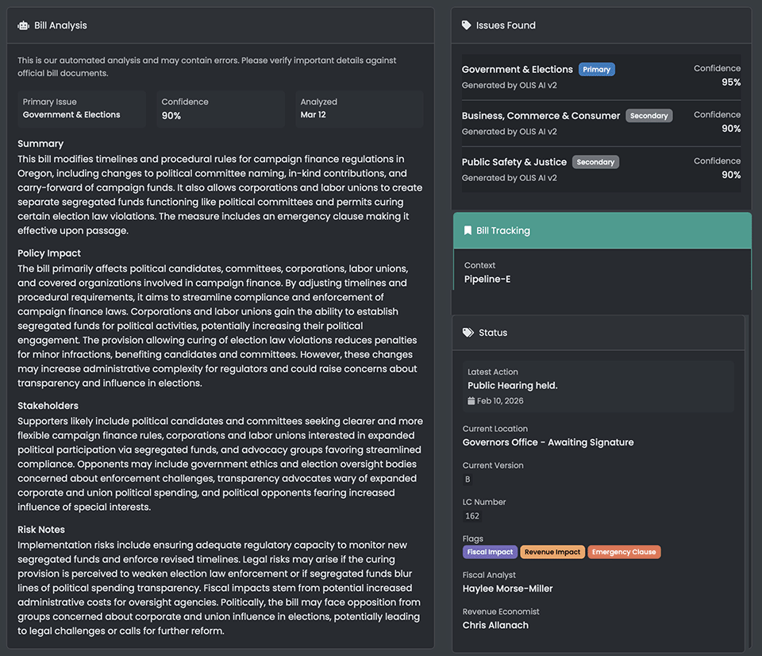Click the Secondary badge on Public Safety & Justice
Screen dimensions: 762x656
pos(595,161)
